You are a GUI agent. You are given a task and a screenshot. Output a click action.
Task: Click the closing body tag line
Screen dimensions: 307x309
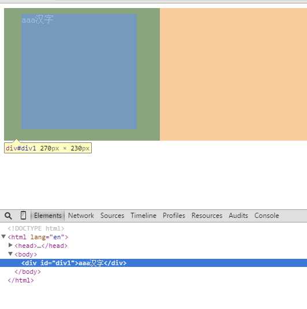pos(28,272)
